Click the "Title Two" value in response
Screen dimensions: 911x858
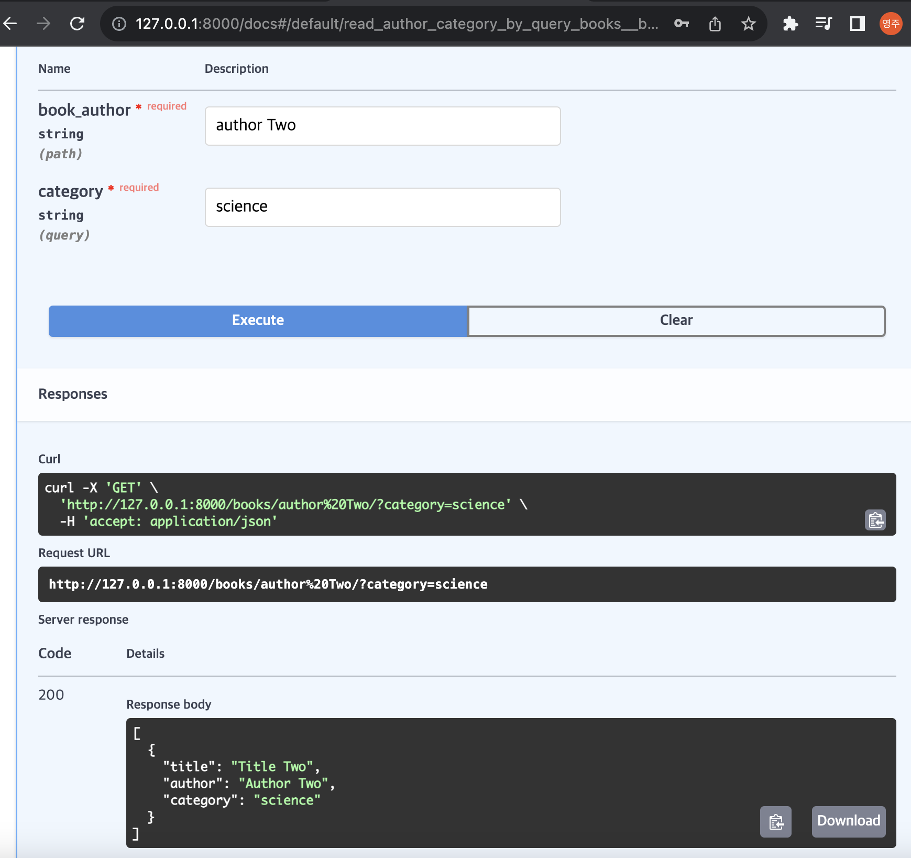click(x=272, y=767)
